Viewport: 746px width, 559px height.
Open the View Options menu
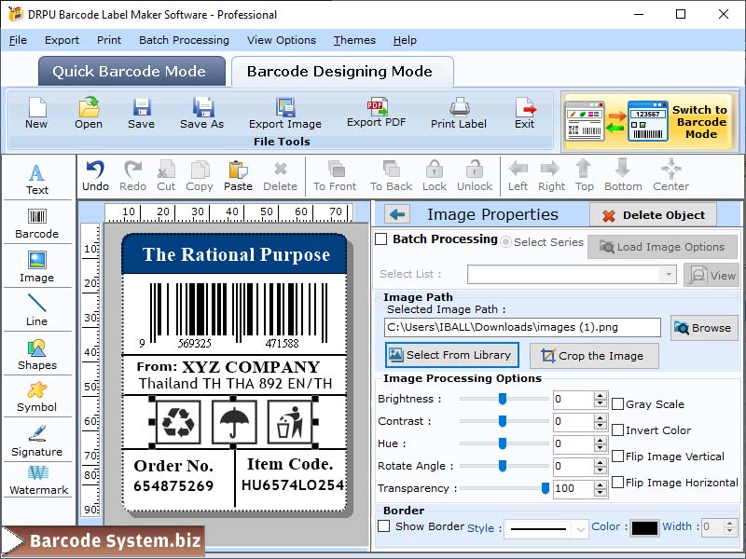(x=282, y=40)
